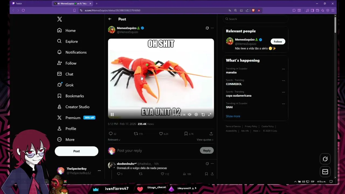Open options for the CONMEBOL trend

(x=283, y=81)
